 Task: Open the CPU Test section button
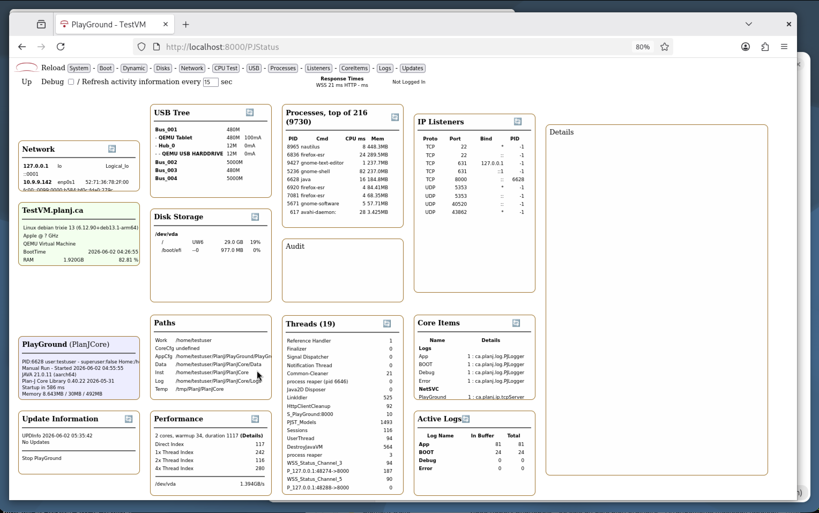[x=226, y=68]
